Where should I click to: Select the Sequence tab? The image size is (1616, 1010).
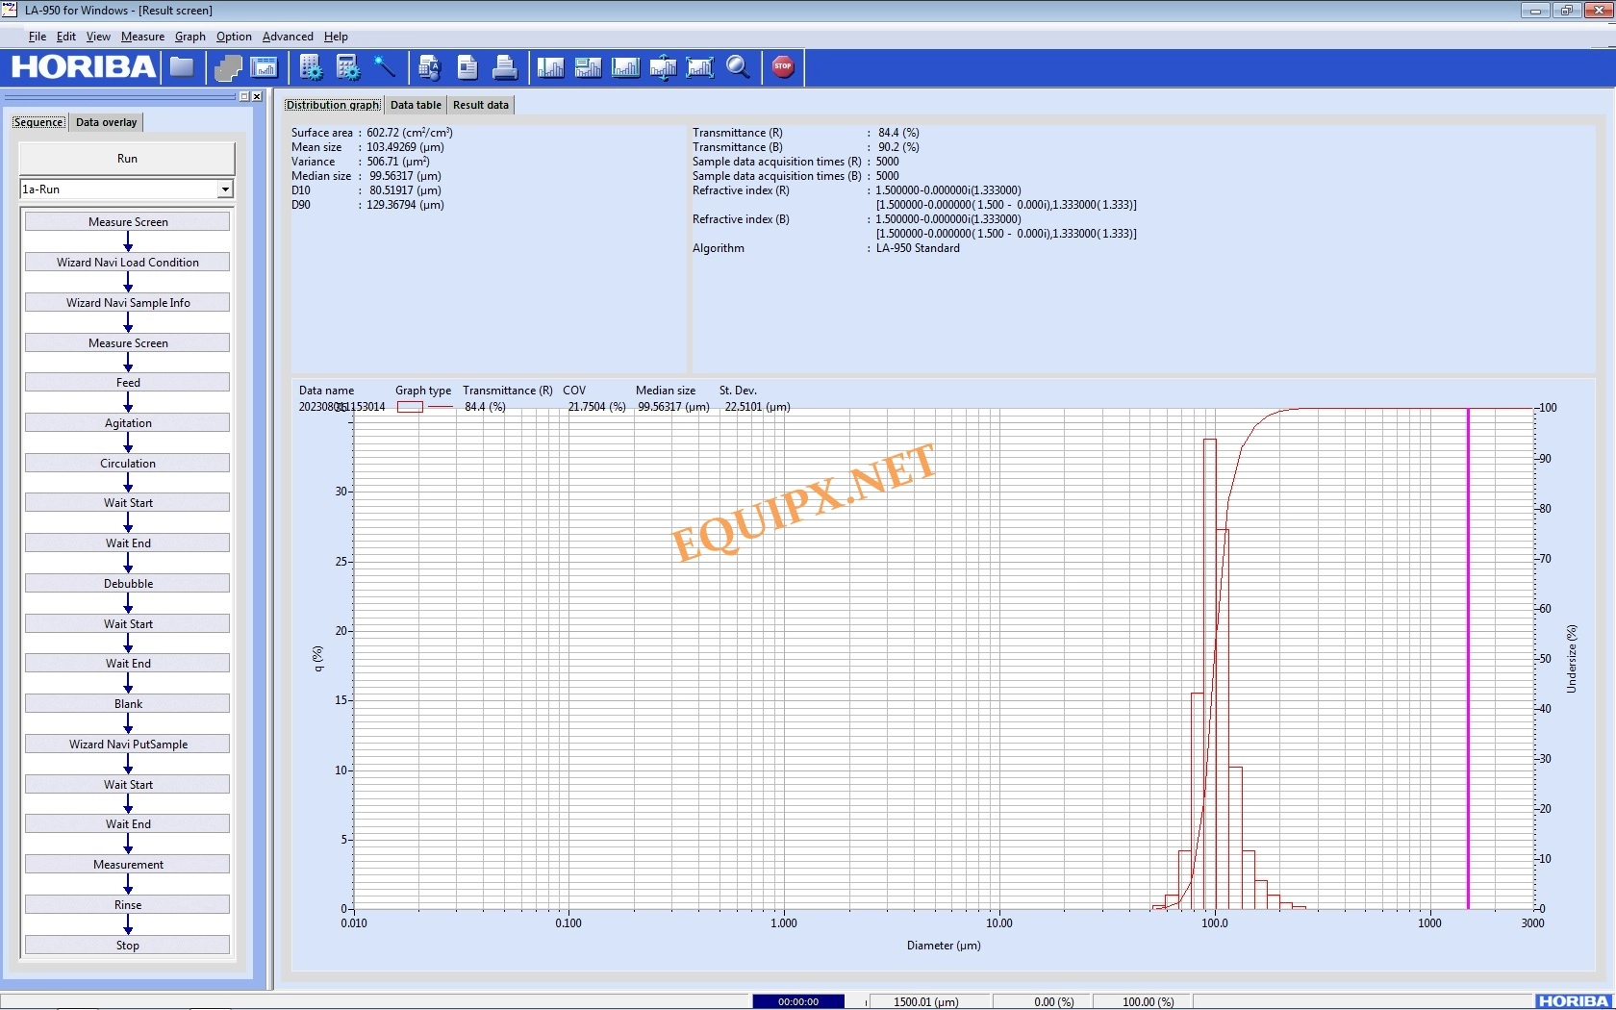coord(38,122)
